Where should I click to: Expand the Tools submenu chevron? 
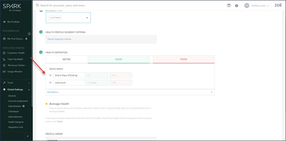pos(29,83)
